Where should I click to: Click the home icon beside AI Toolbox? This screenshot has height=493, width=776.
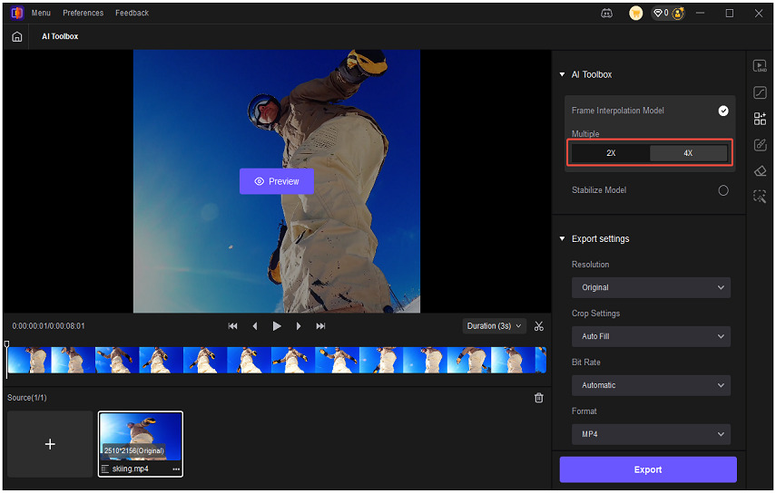coord(17,36)
